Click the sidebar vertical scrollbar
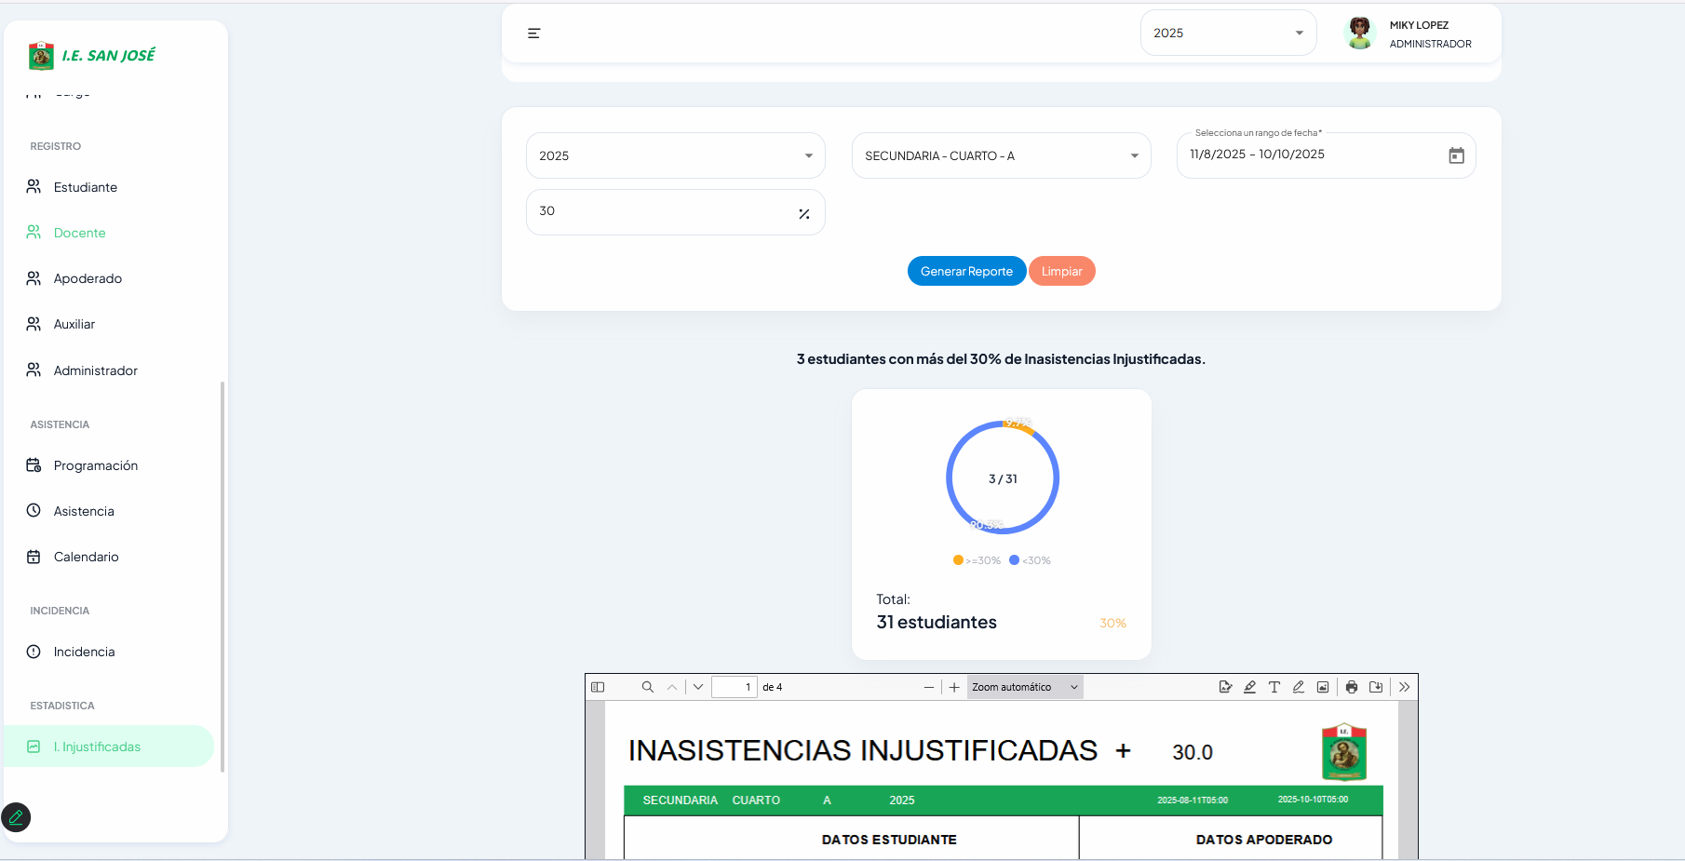1685x861 pixels. pyautogui.click(x=222, y=575)
